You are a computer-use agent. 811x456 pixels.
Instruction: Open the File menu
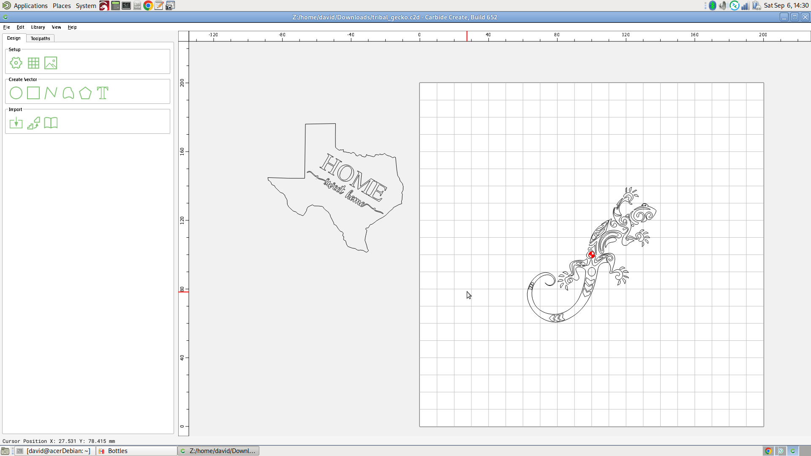coord(7,27)
